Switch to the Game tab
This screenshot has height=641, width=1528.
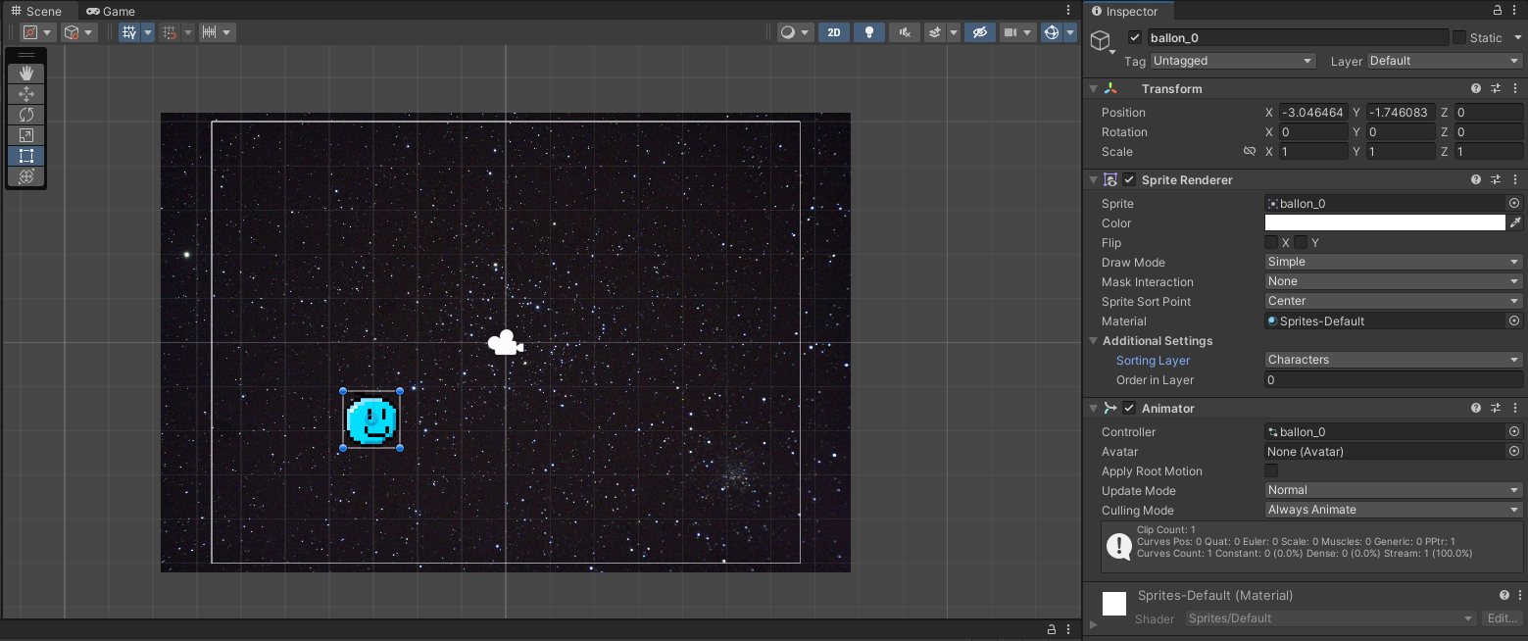(x=111, y=11)
